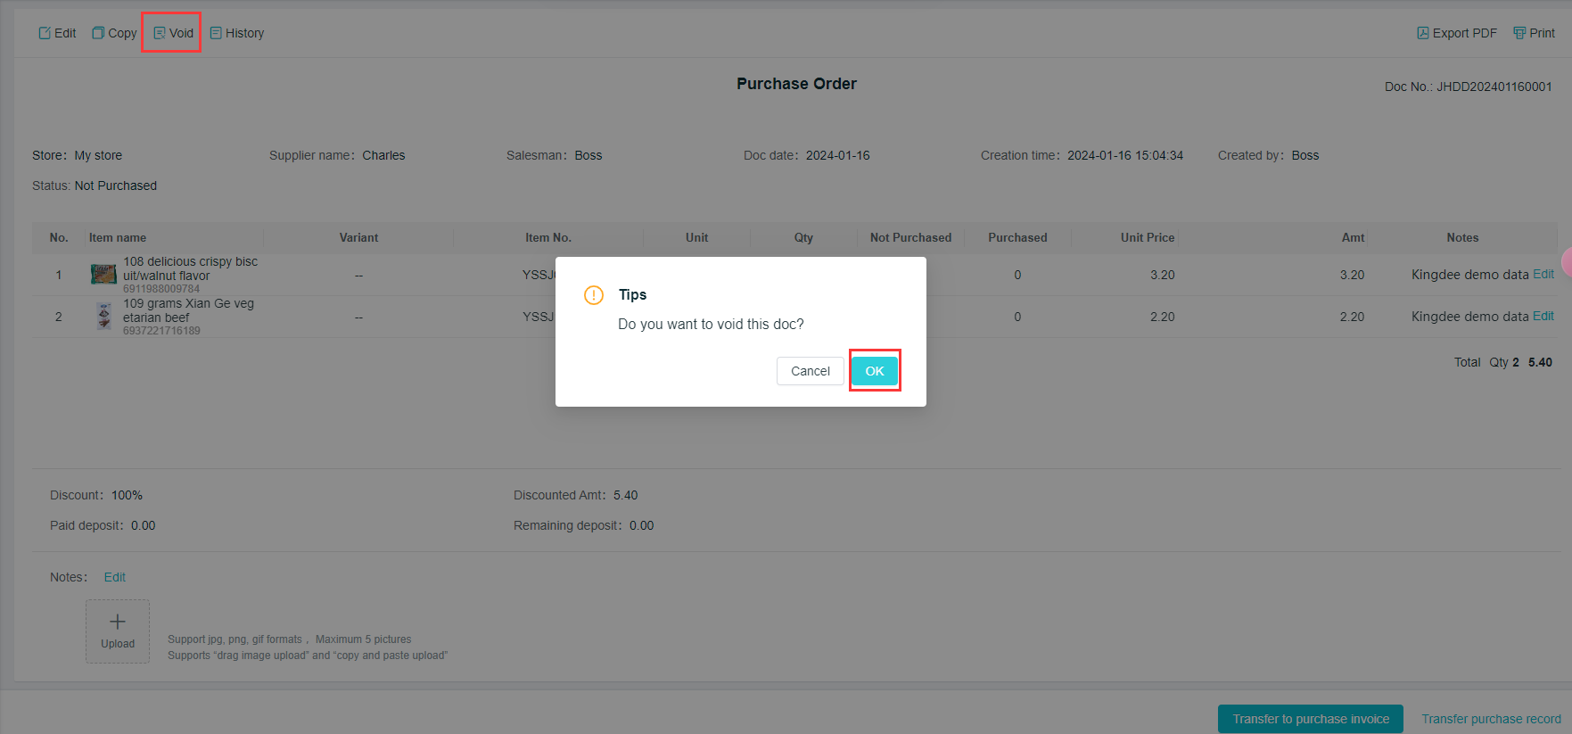The width and height of the screenshot is (1572, 734).
Task: Edit notes for first item row
Action: pos(1543,275)
